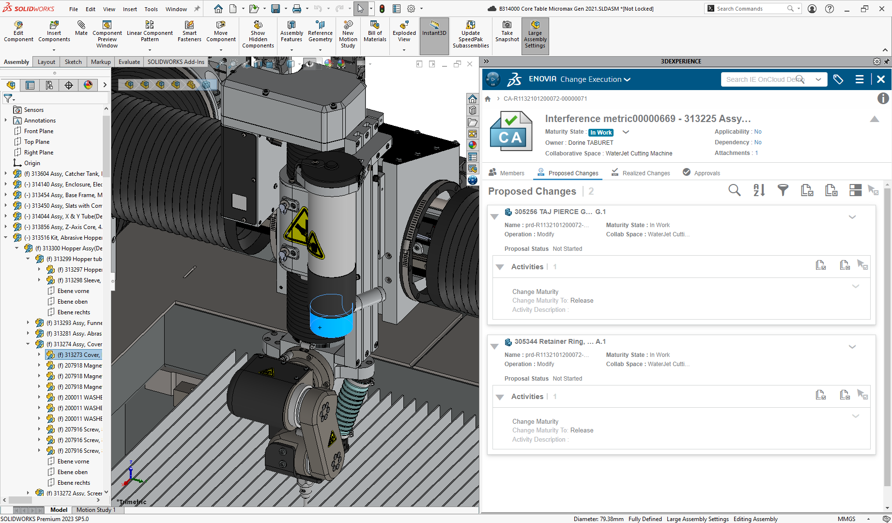The width and height of the screenshot is (892, 523).
Task: Open Component Preview Window
Action: point(107,34)
